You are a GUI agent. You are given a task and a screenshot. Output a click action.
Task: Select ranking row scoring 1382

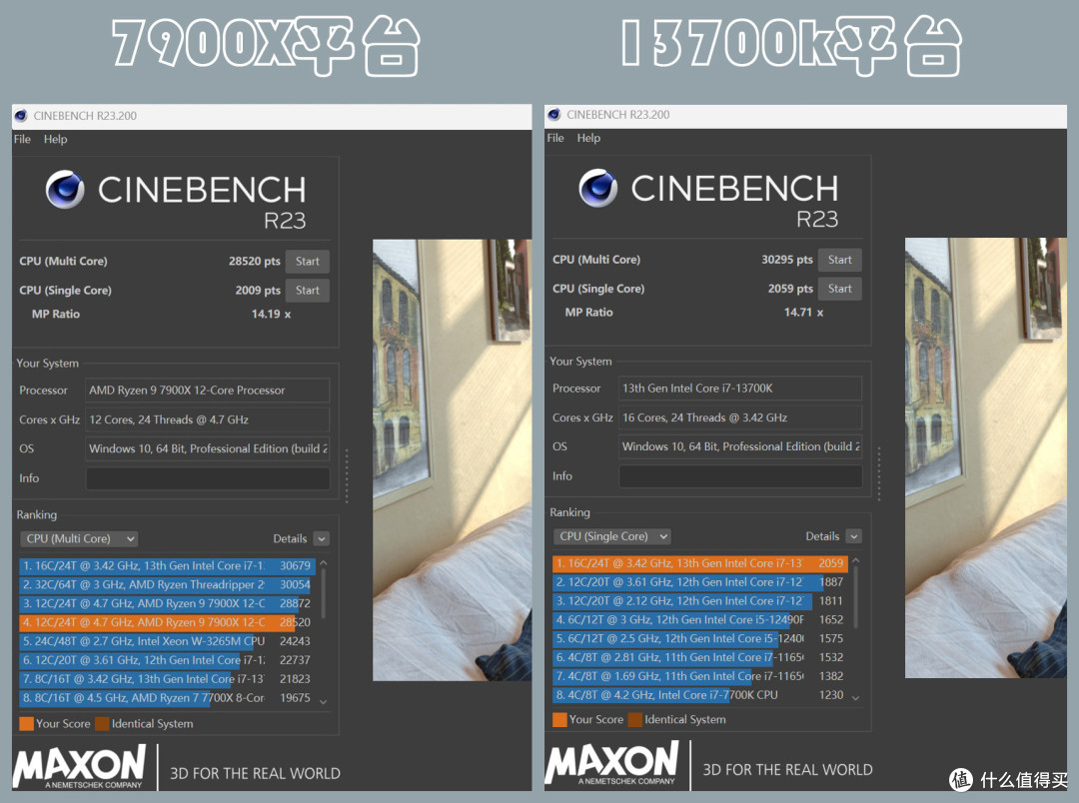(699, 676)
